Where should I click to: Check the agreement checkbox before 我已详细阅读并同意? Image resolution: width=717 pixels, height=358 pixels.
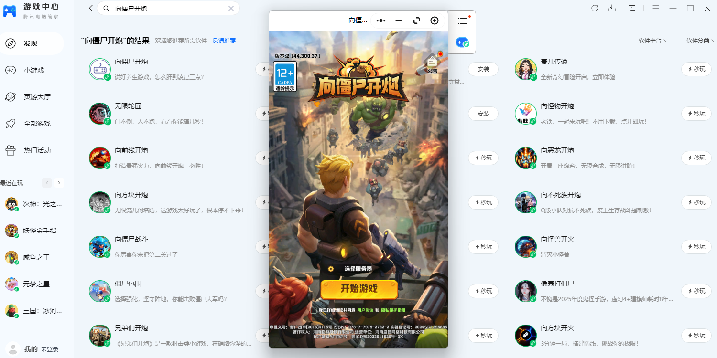click(314, 310)
